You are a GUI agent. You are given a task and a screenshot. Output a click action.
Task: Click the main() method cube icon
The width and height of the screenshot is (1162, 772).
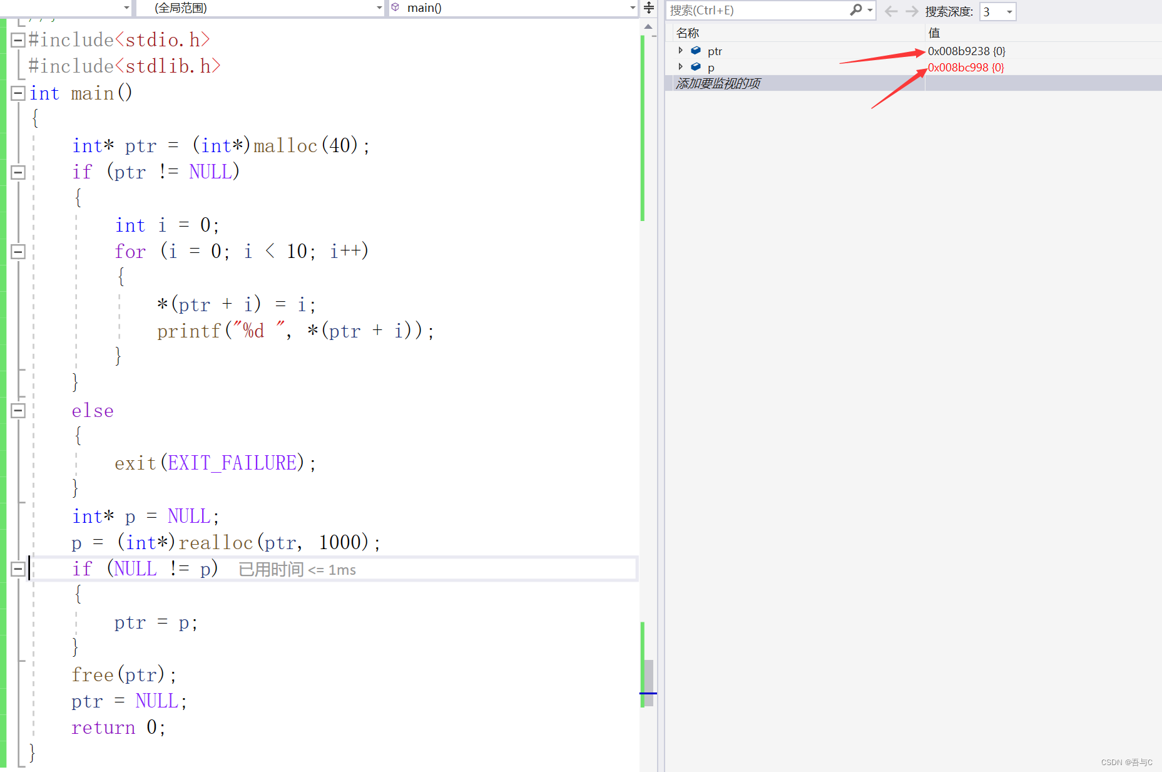pos(395,8)
